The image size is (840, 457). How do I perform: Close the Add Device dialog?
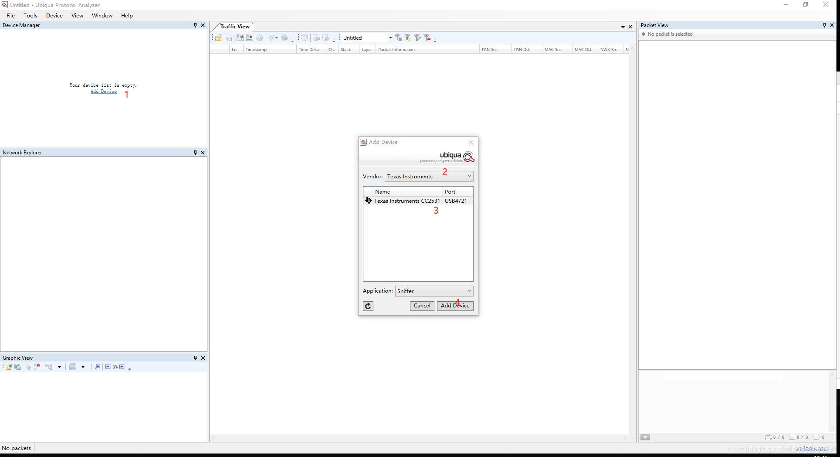tap(471, 142)
